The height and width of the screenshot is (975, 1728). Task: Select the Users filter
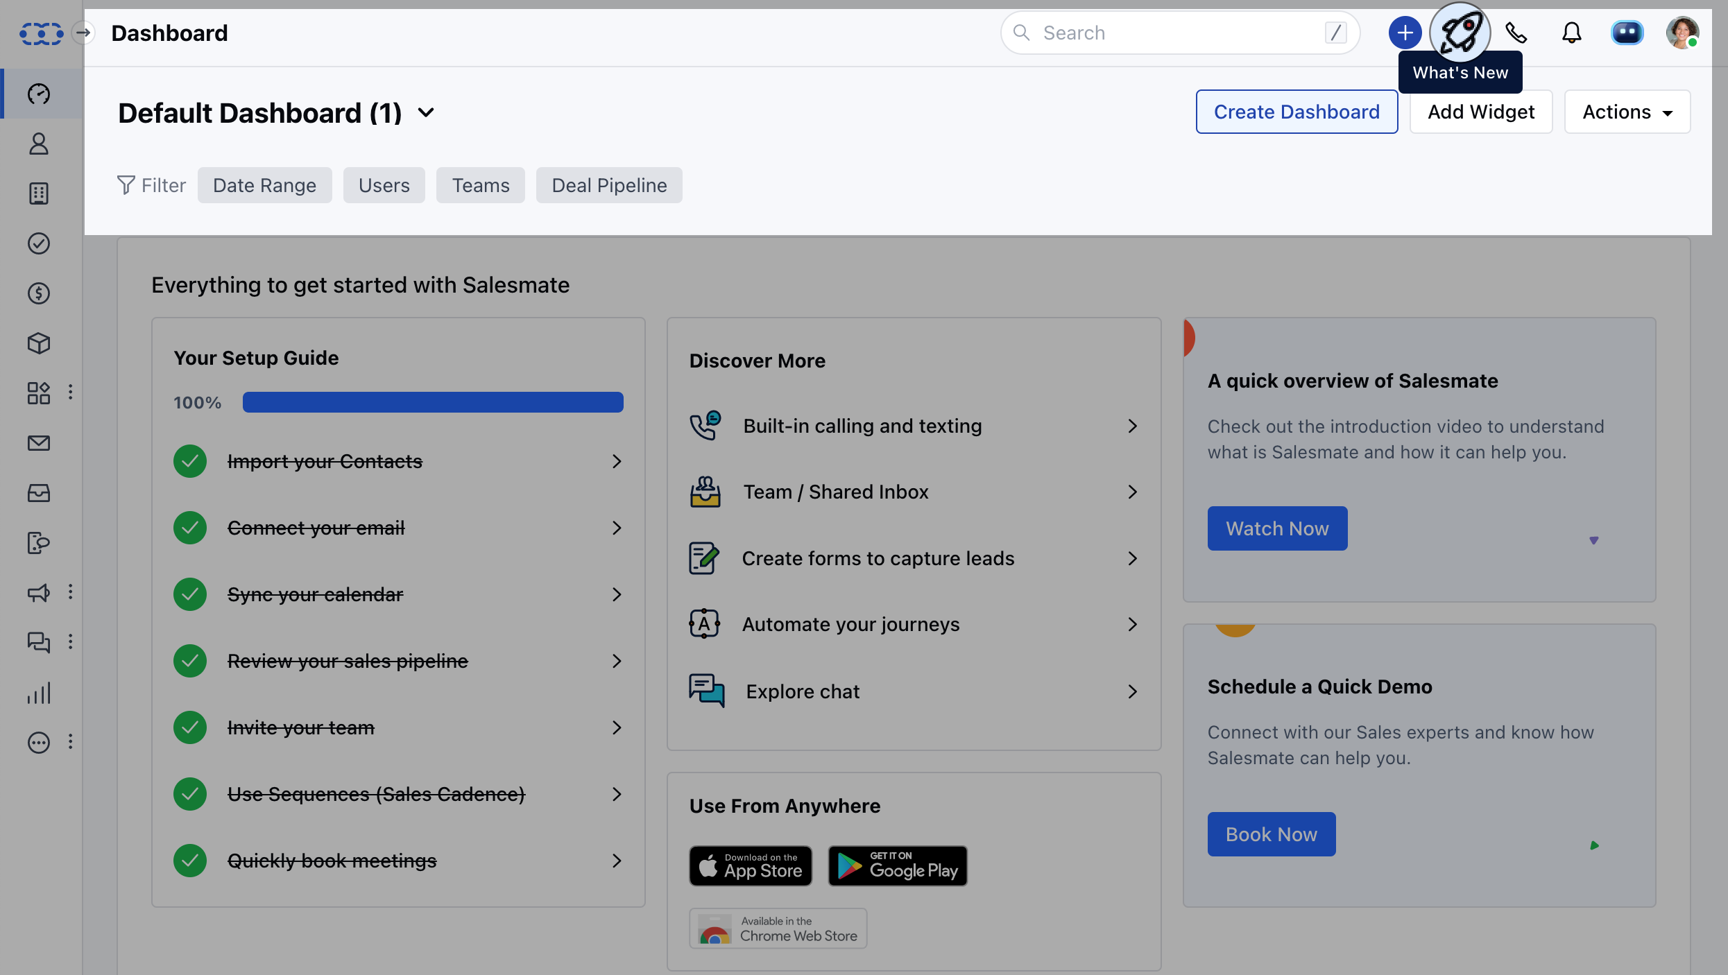[x=384, y=185]
